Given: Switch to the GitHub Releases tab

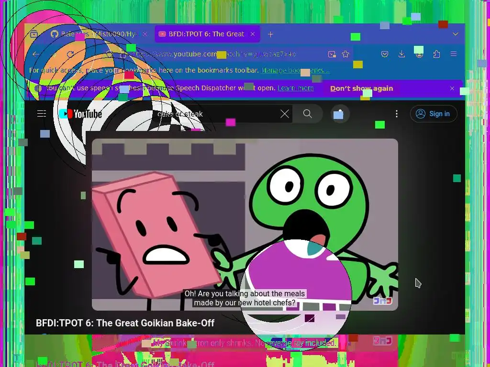Looking at the screenshot, I should pyautogui.click(x=99, y=34).
